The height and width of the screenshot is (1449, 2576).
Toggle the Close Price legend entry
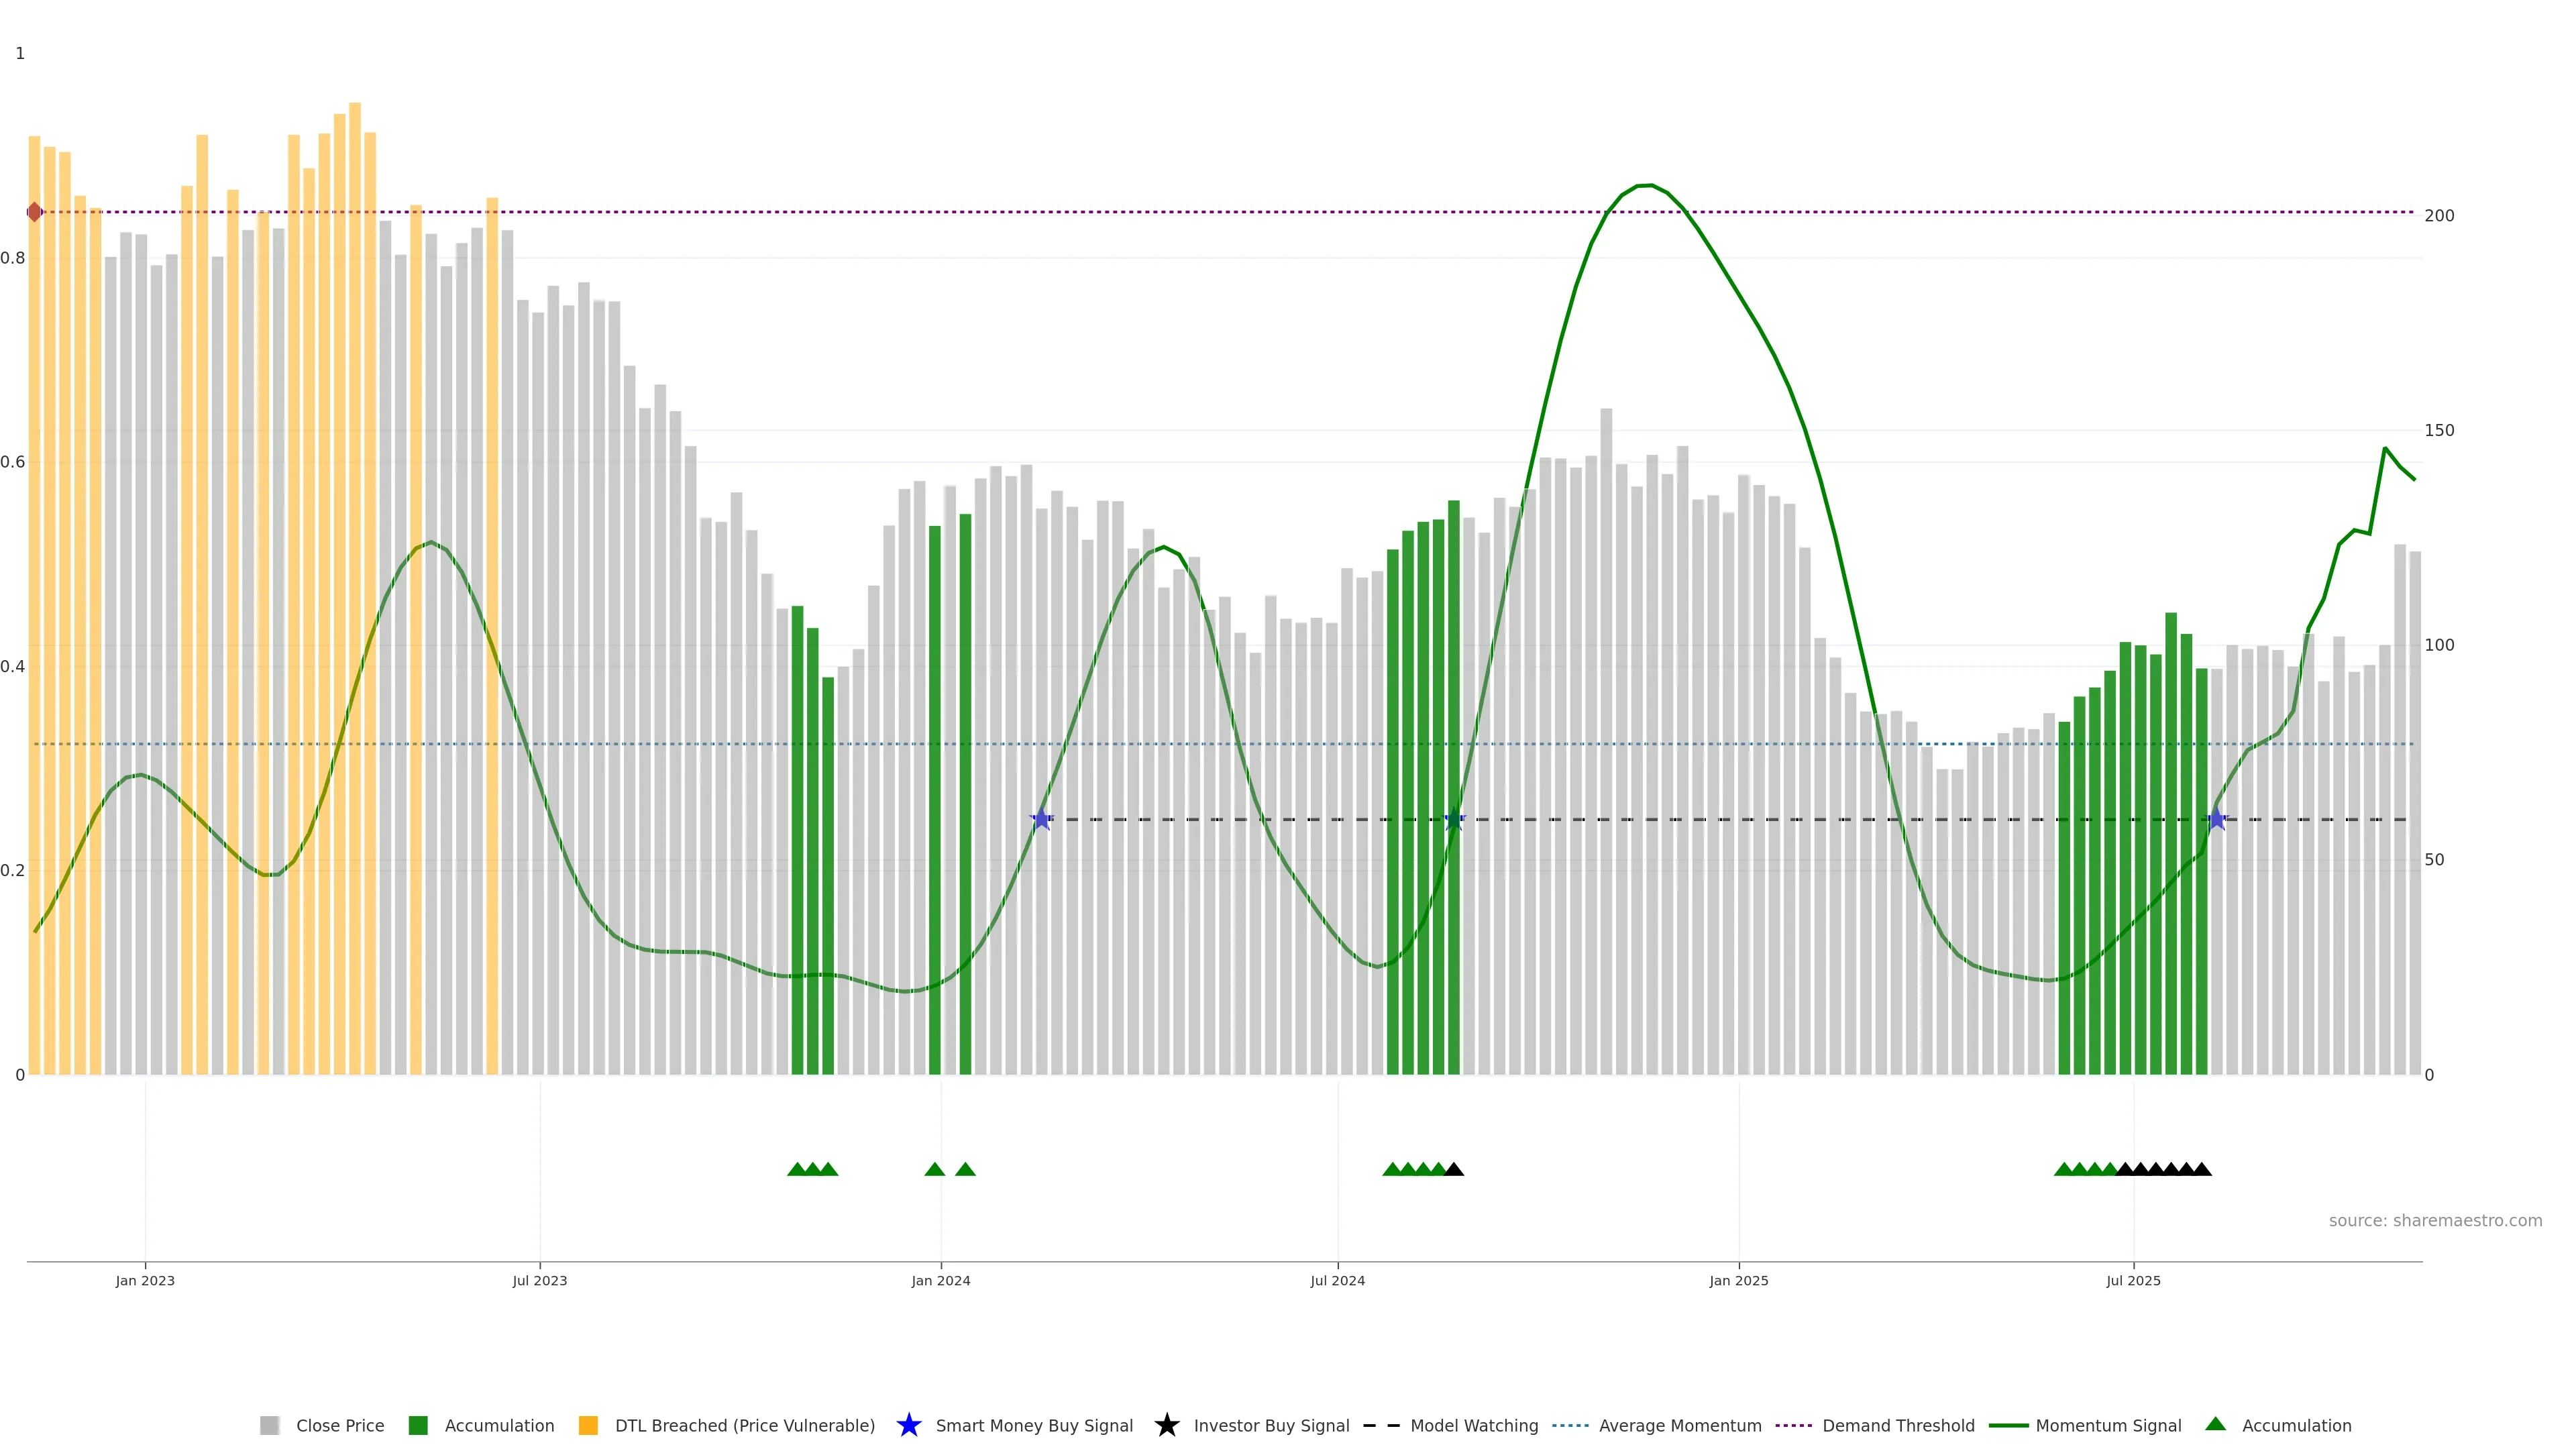339,1426
